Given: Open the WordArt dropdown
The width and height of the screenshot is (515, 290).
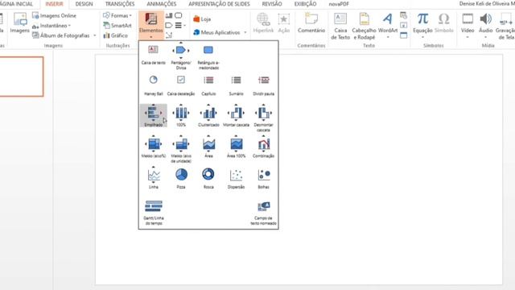Looking at the screenshot, I should point(388,27).
